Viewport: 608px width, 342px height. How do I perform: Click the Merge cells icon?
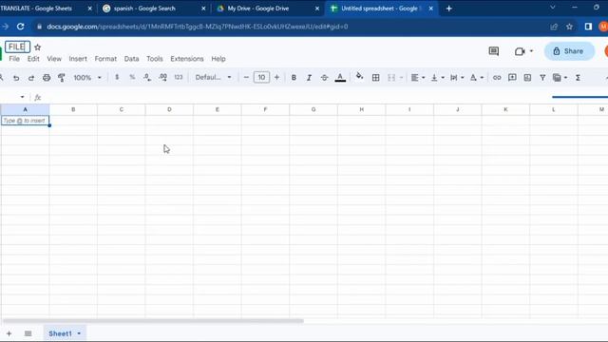click(x=391, y=78)
